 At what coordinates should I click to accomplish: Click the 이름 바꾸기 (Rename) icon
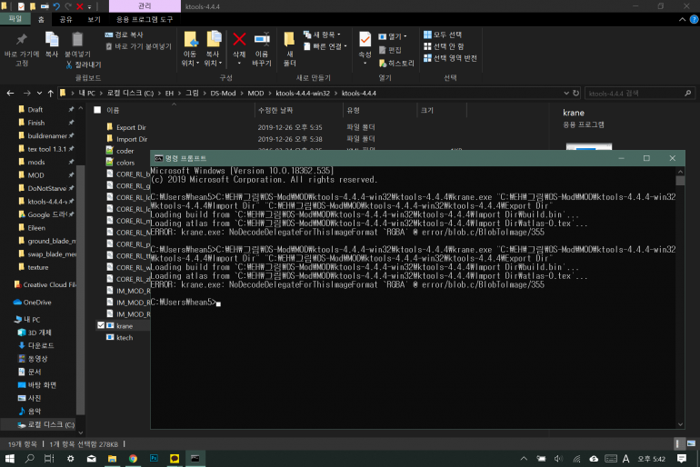coord(262,44)
